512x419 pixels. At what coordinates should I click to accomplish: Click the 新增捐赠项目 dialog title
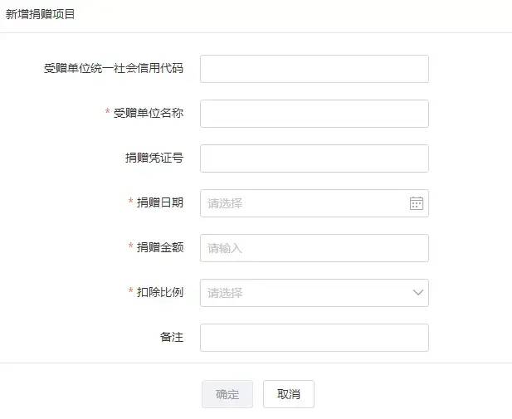(40, 14)
